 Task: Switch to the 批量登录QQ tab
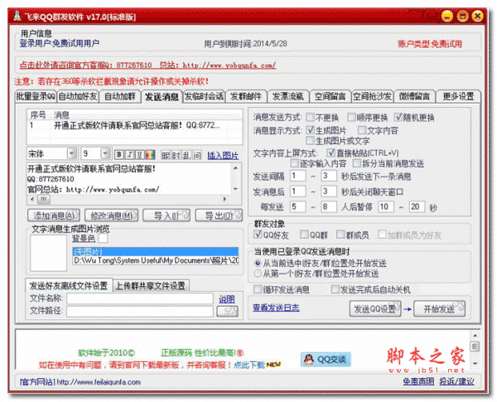click(x=36, y=96)
